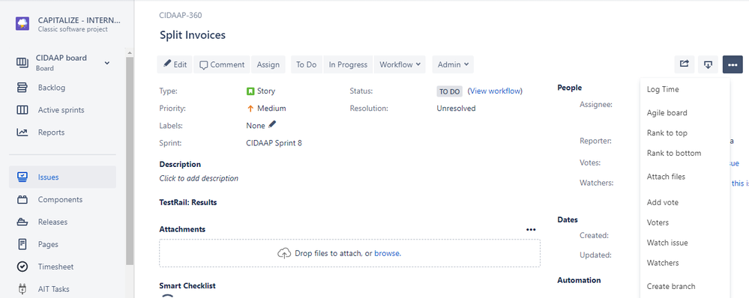Click the Assign button
The width and height of the screenshot is (749, 298).
click(268, 64)
